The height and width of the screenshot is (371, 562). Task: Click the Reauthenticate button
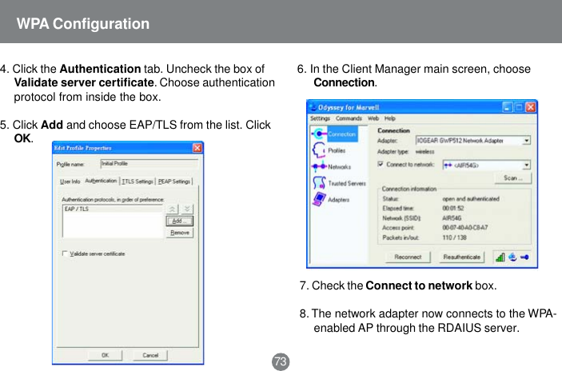461,257
